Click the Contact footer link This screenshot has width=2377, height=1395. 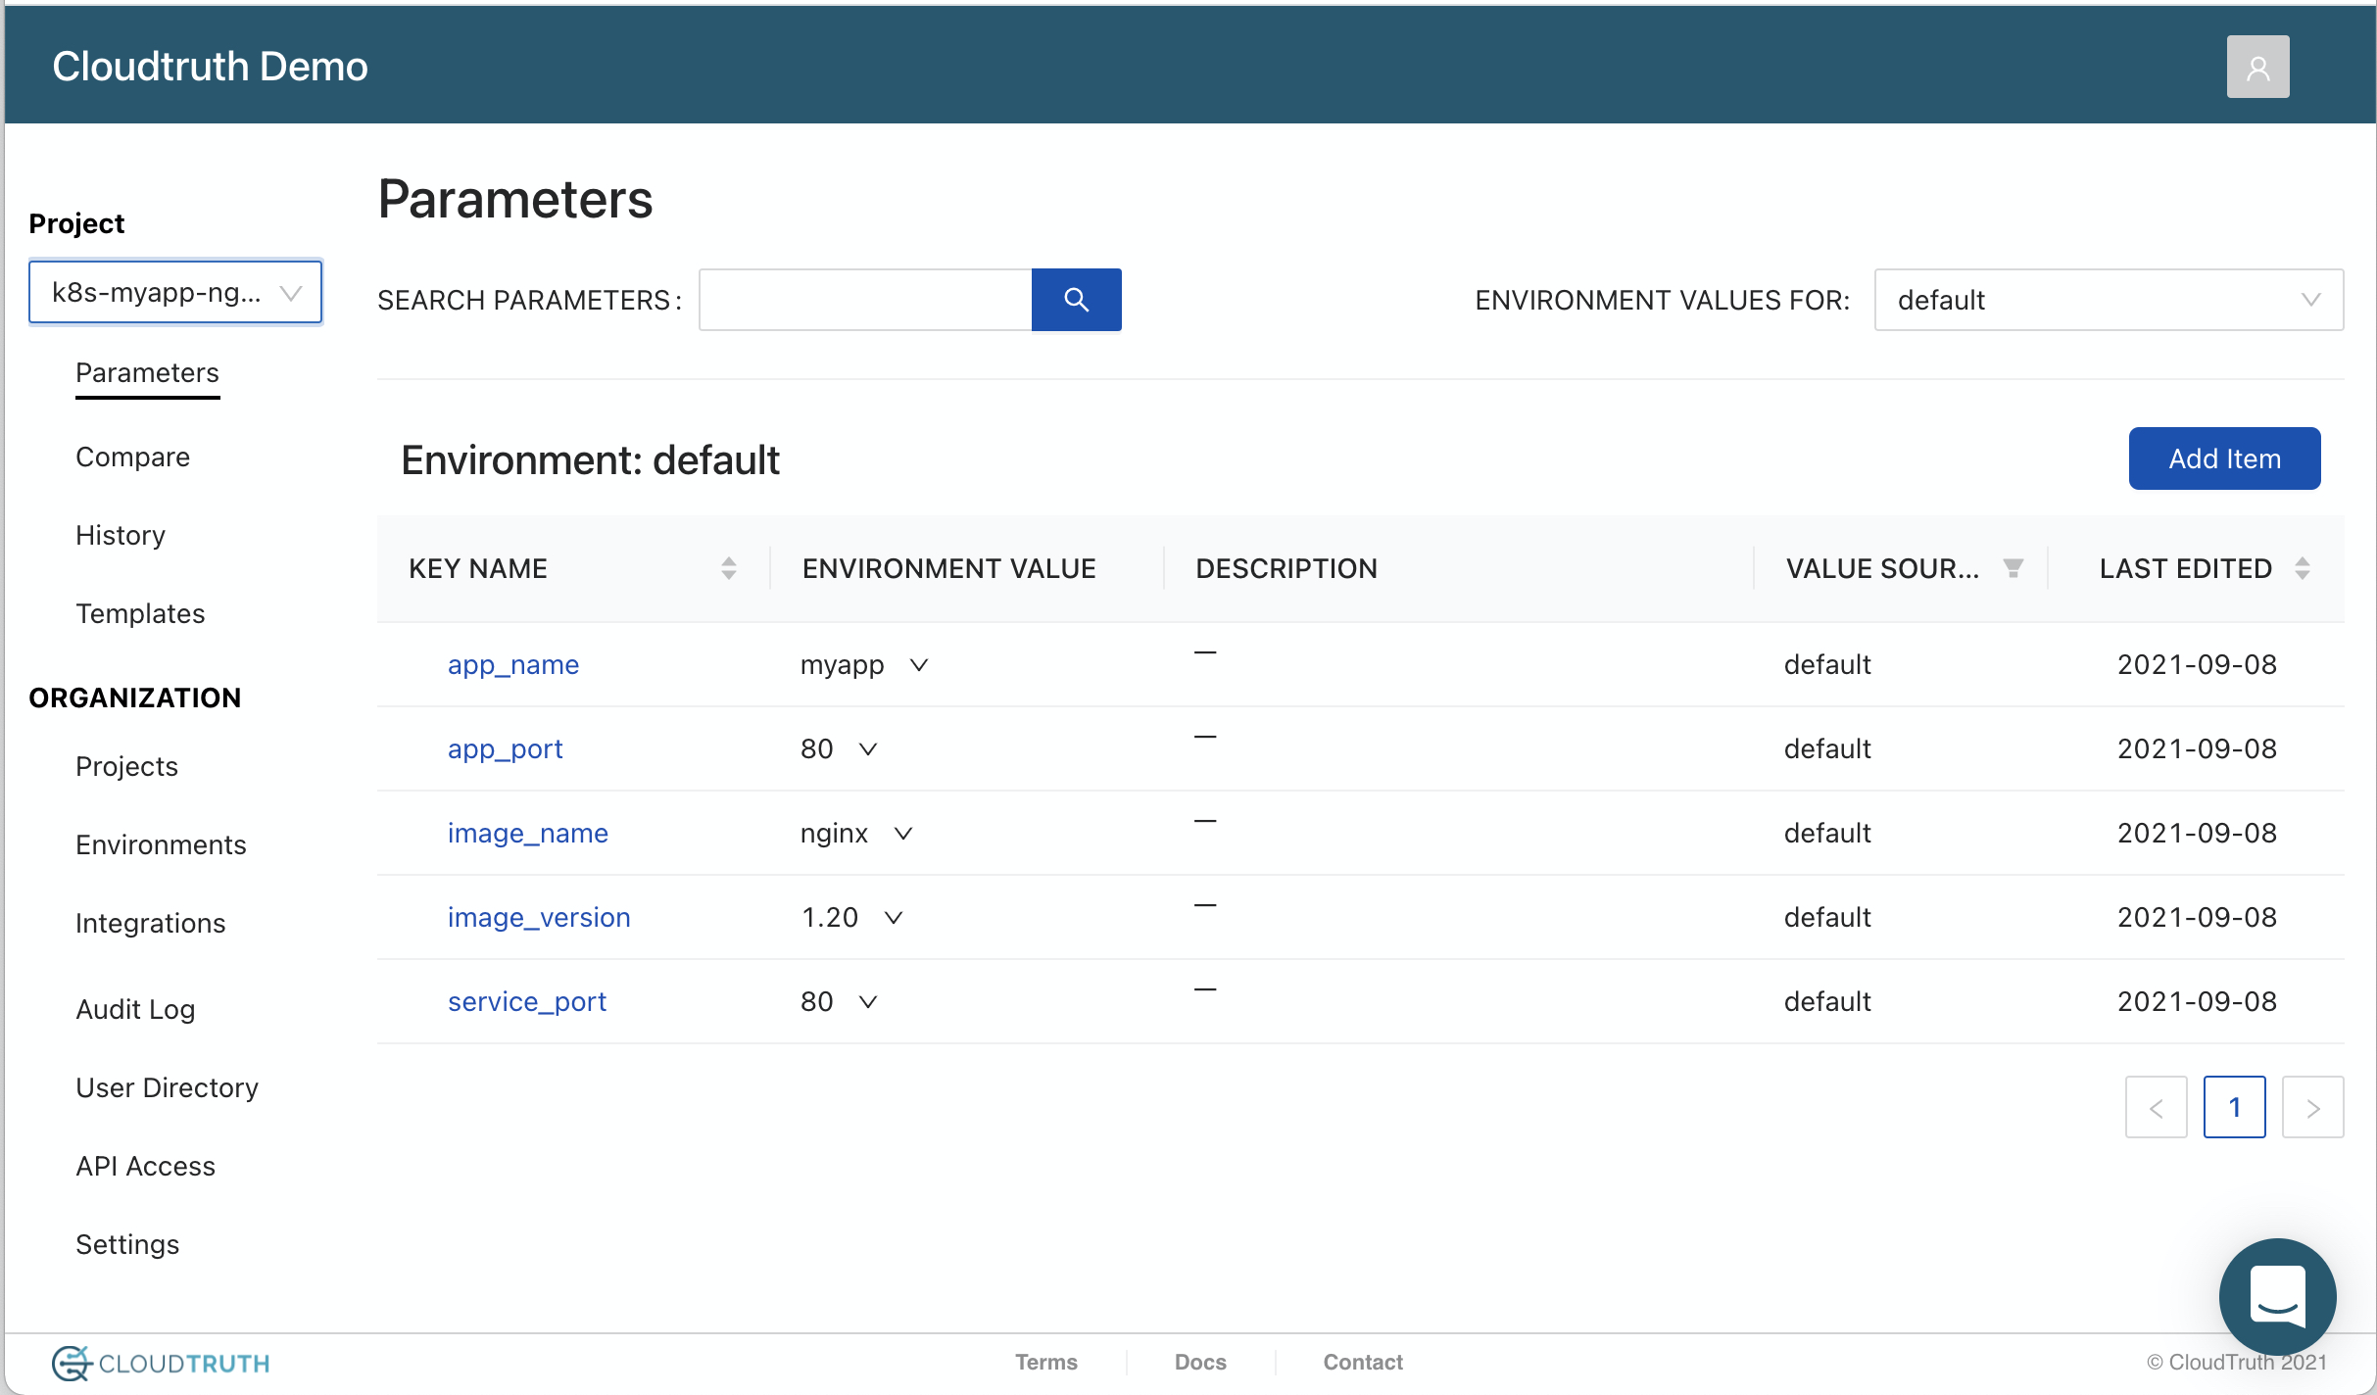(x=1363, y=1362)
